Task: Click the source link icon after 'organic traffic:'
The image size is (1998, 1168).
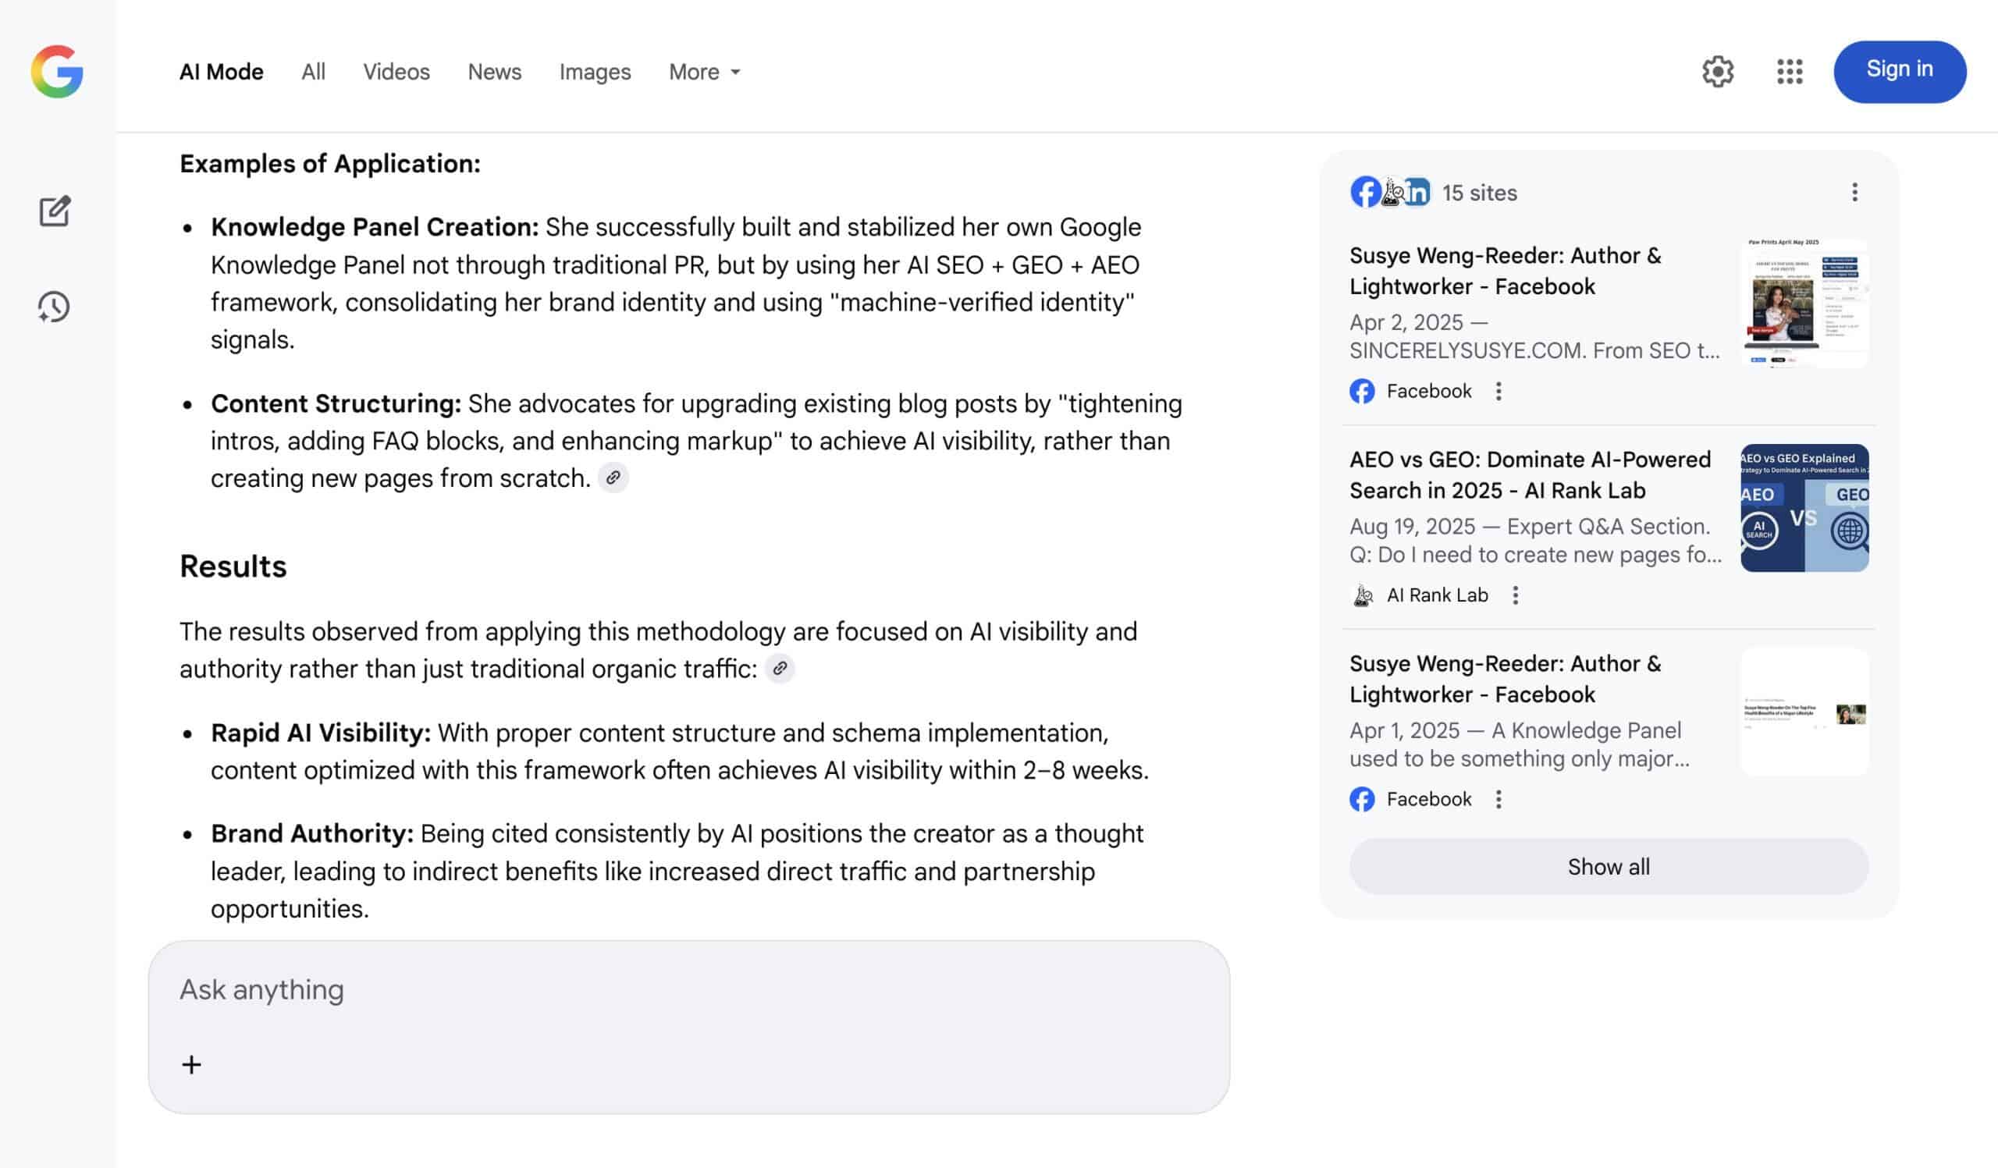Action: (780, 669)
